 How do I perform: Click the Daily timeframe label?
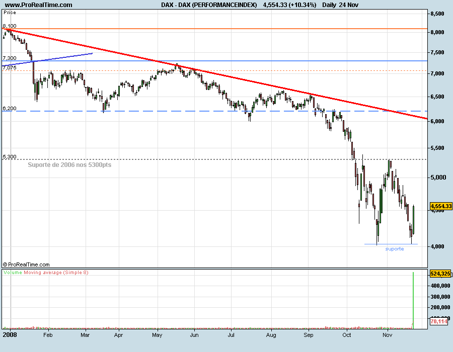(329, 5)
